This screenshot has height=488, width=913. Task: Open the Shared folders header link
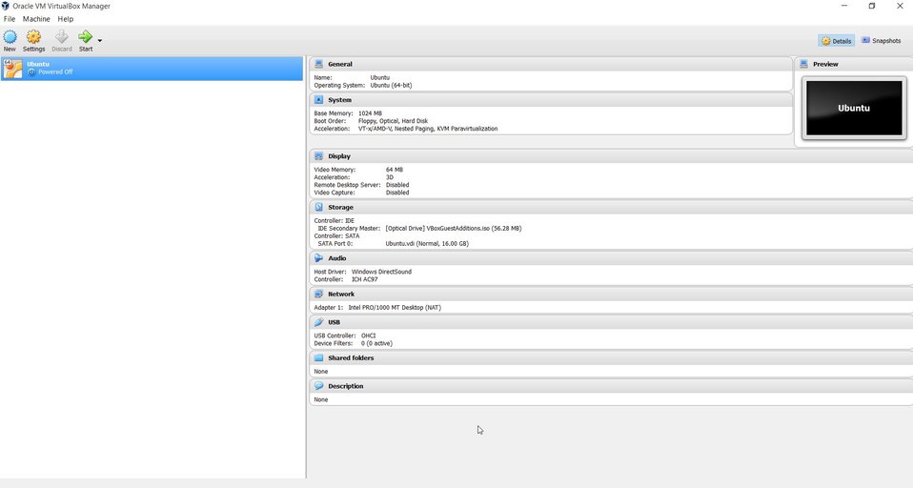click(x=351, y=358)
